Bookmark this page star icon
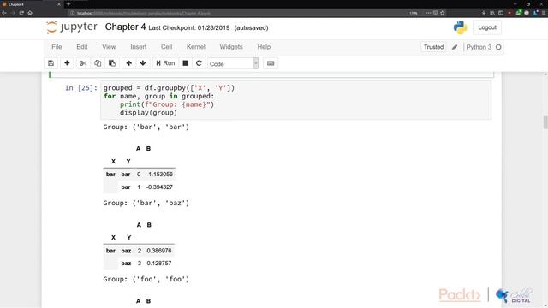This screenshot has height=308, width=548. pyautogui.click(x=443, y=13)
